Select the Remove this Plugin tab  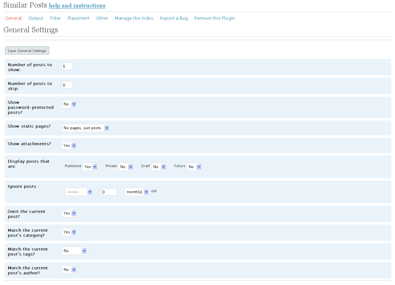(214, 18)
